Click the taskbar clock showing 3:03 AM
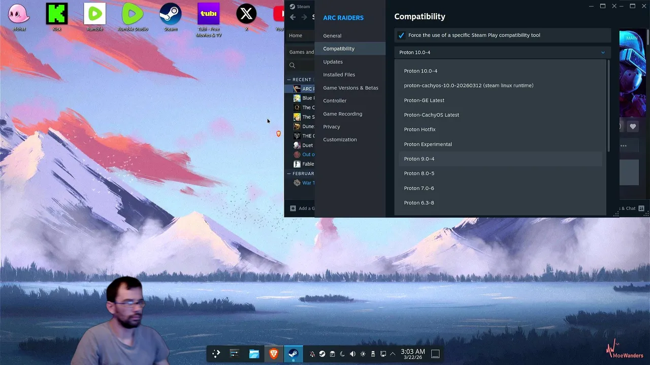Viewport: 650px width, 365px height. point(413,354)
